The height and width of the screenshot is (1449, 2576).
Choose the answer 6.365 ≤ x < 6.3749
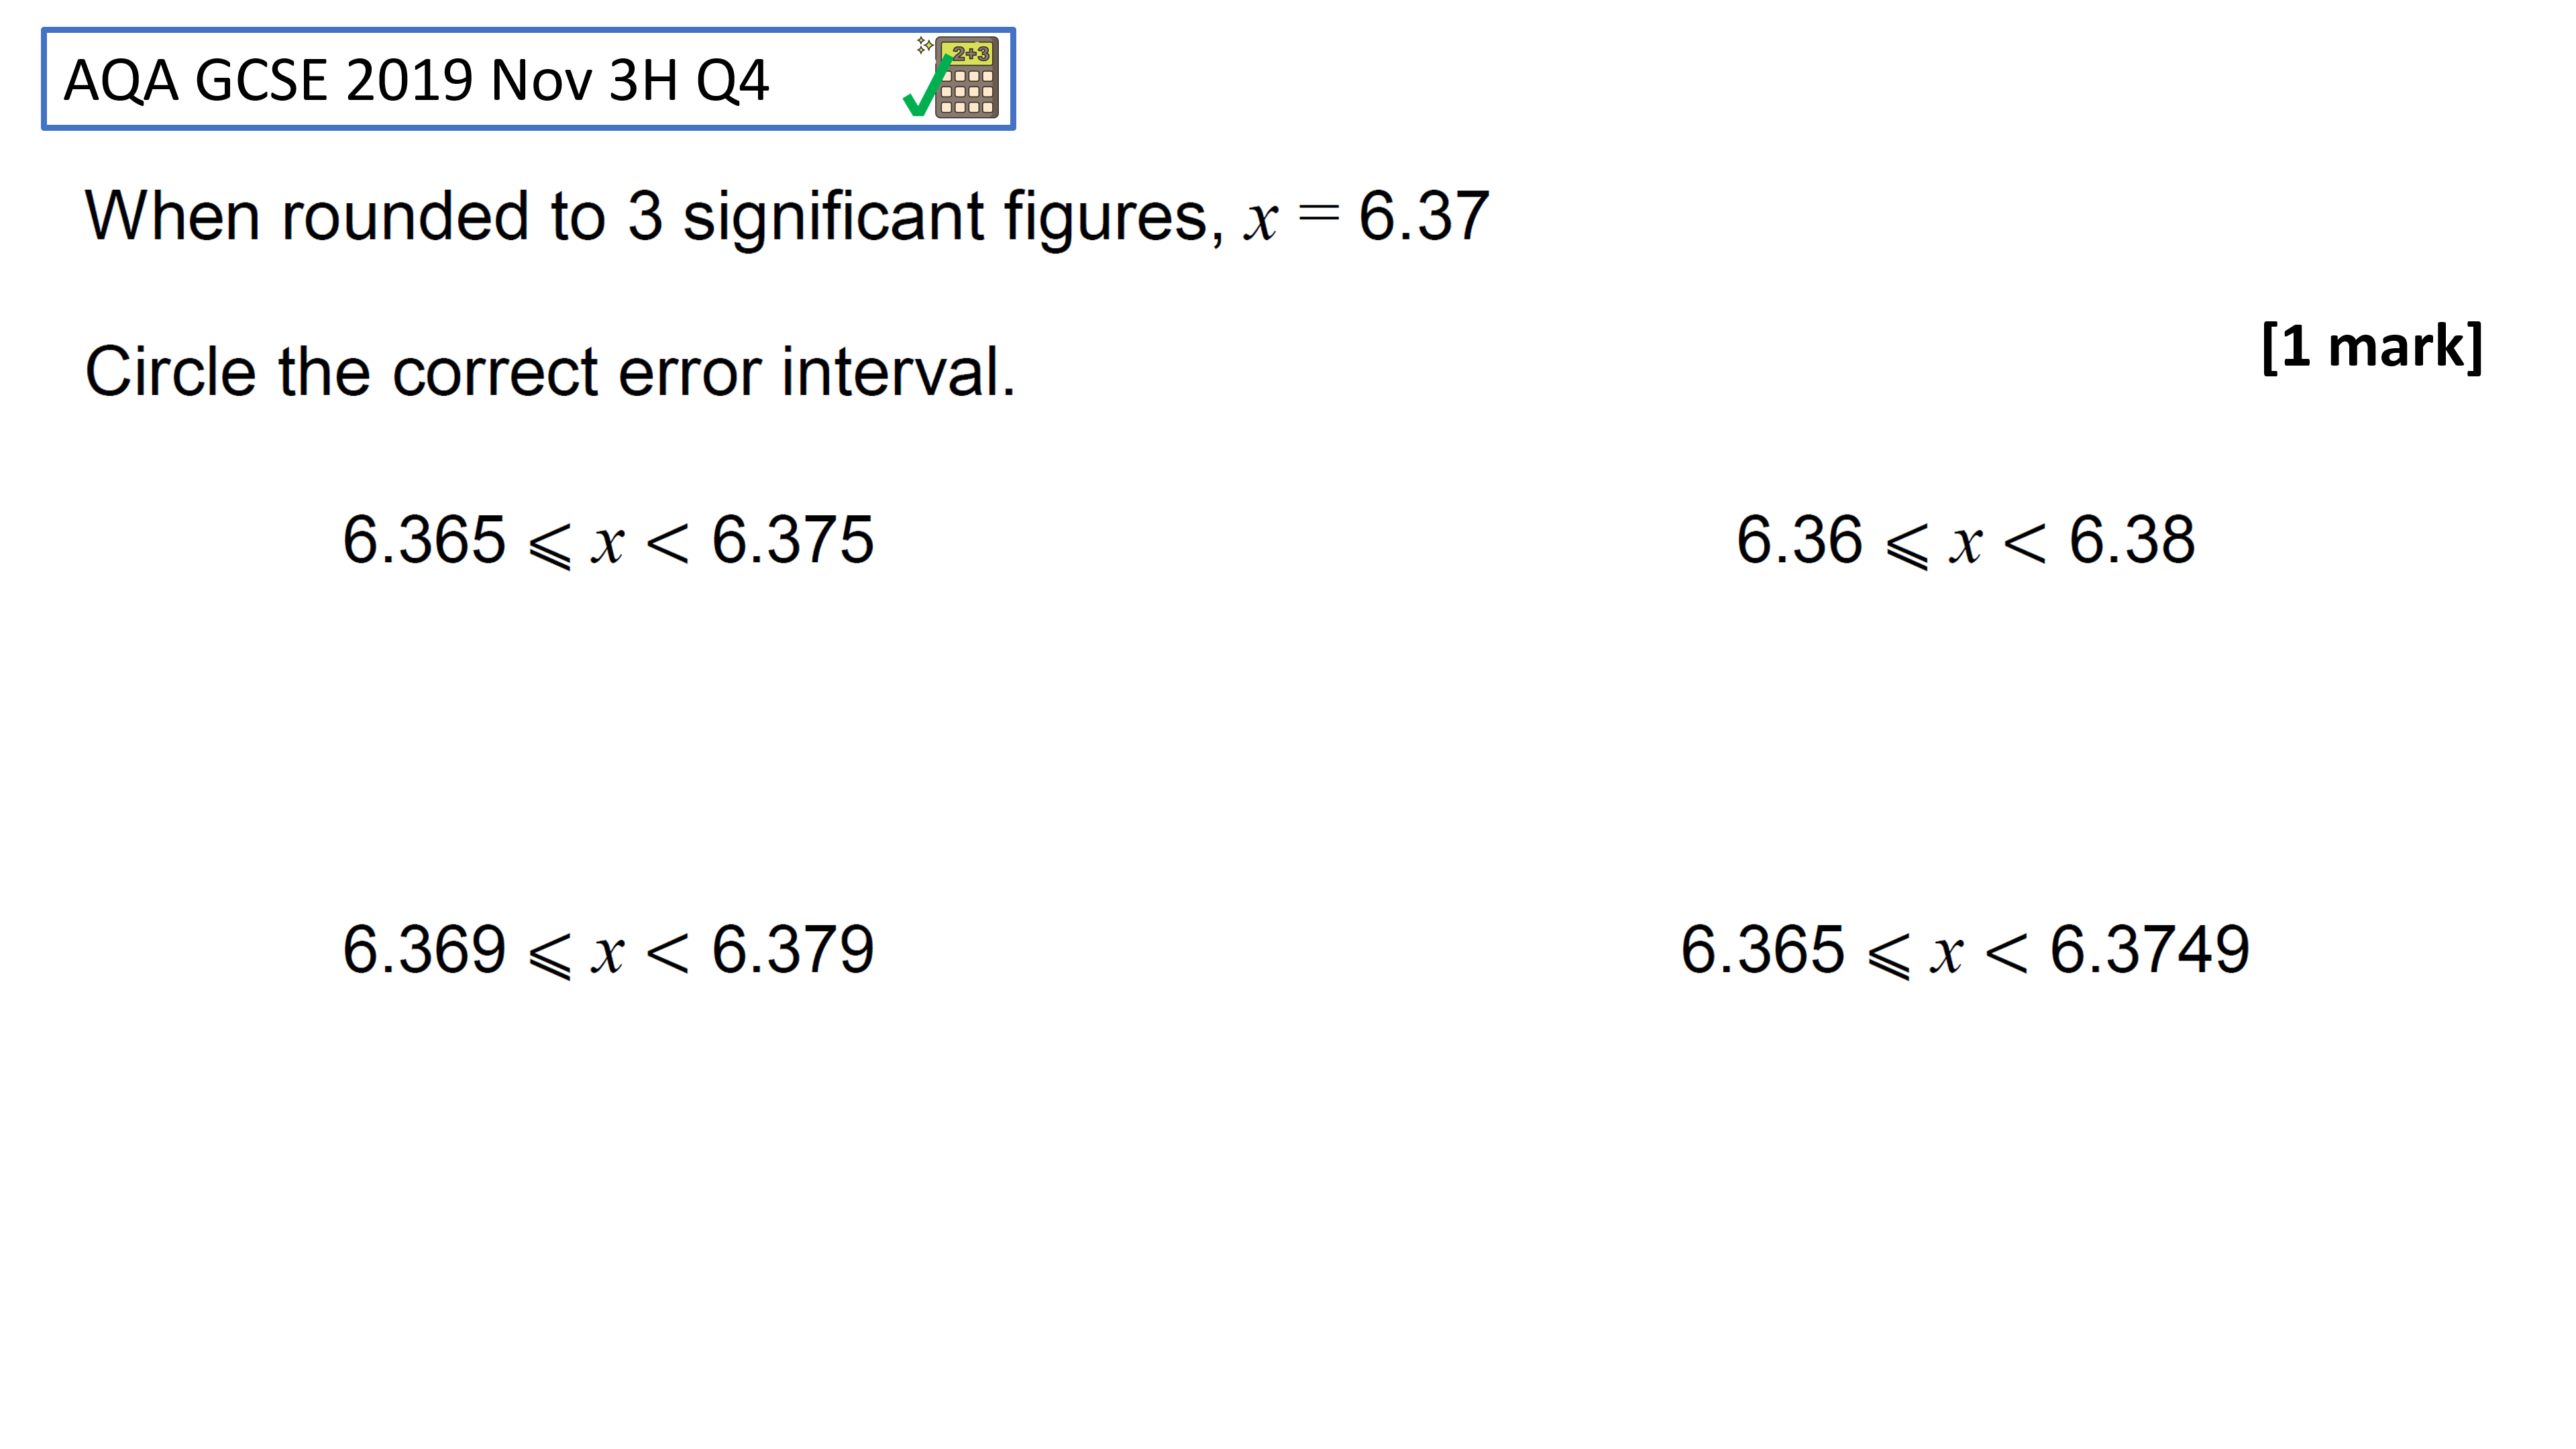click(x=1965, y=950)
